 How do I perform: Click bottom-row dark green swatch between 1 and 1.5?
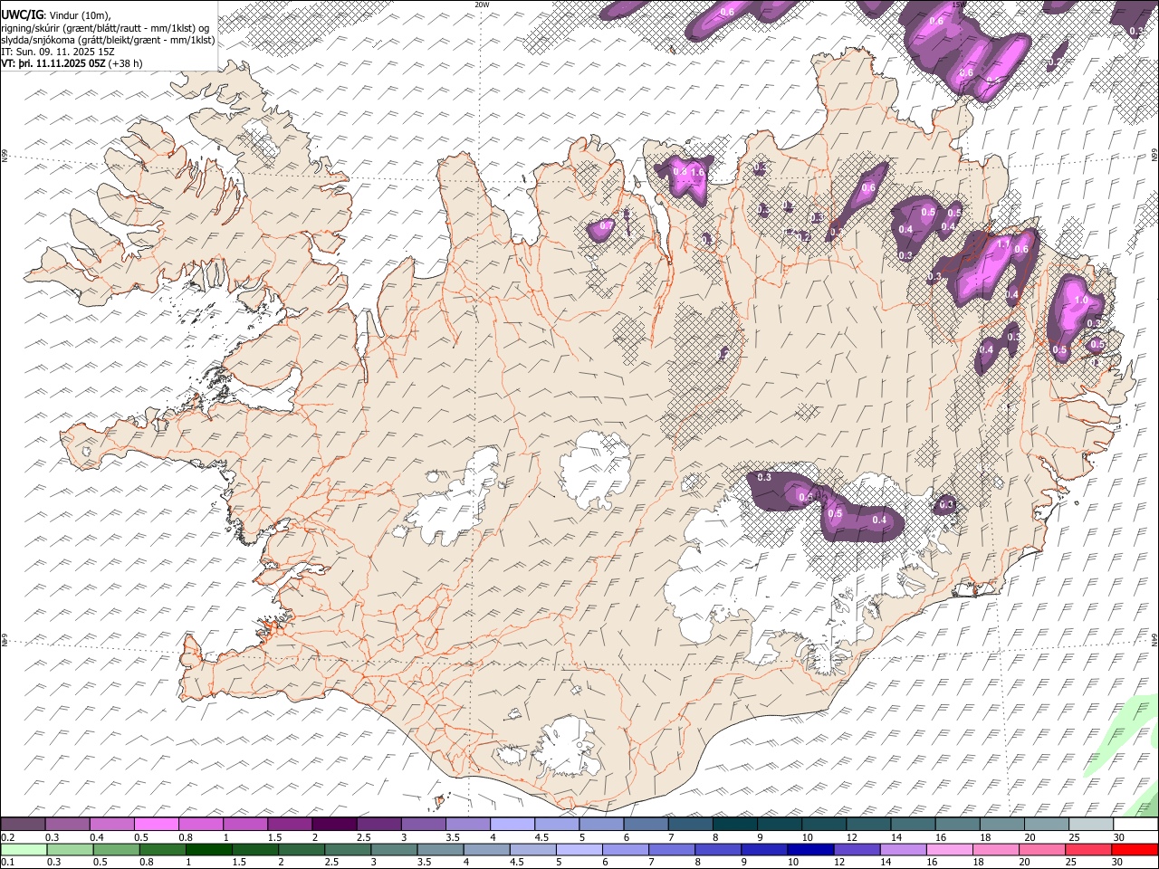coord(209,849)
